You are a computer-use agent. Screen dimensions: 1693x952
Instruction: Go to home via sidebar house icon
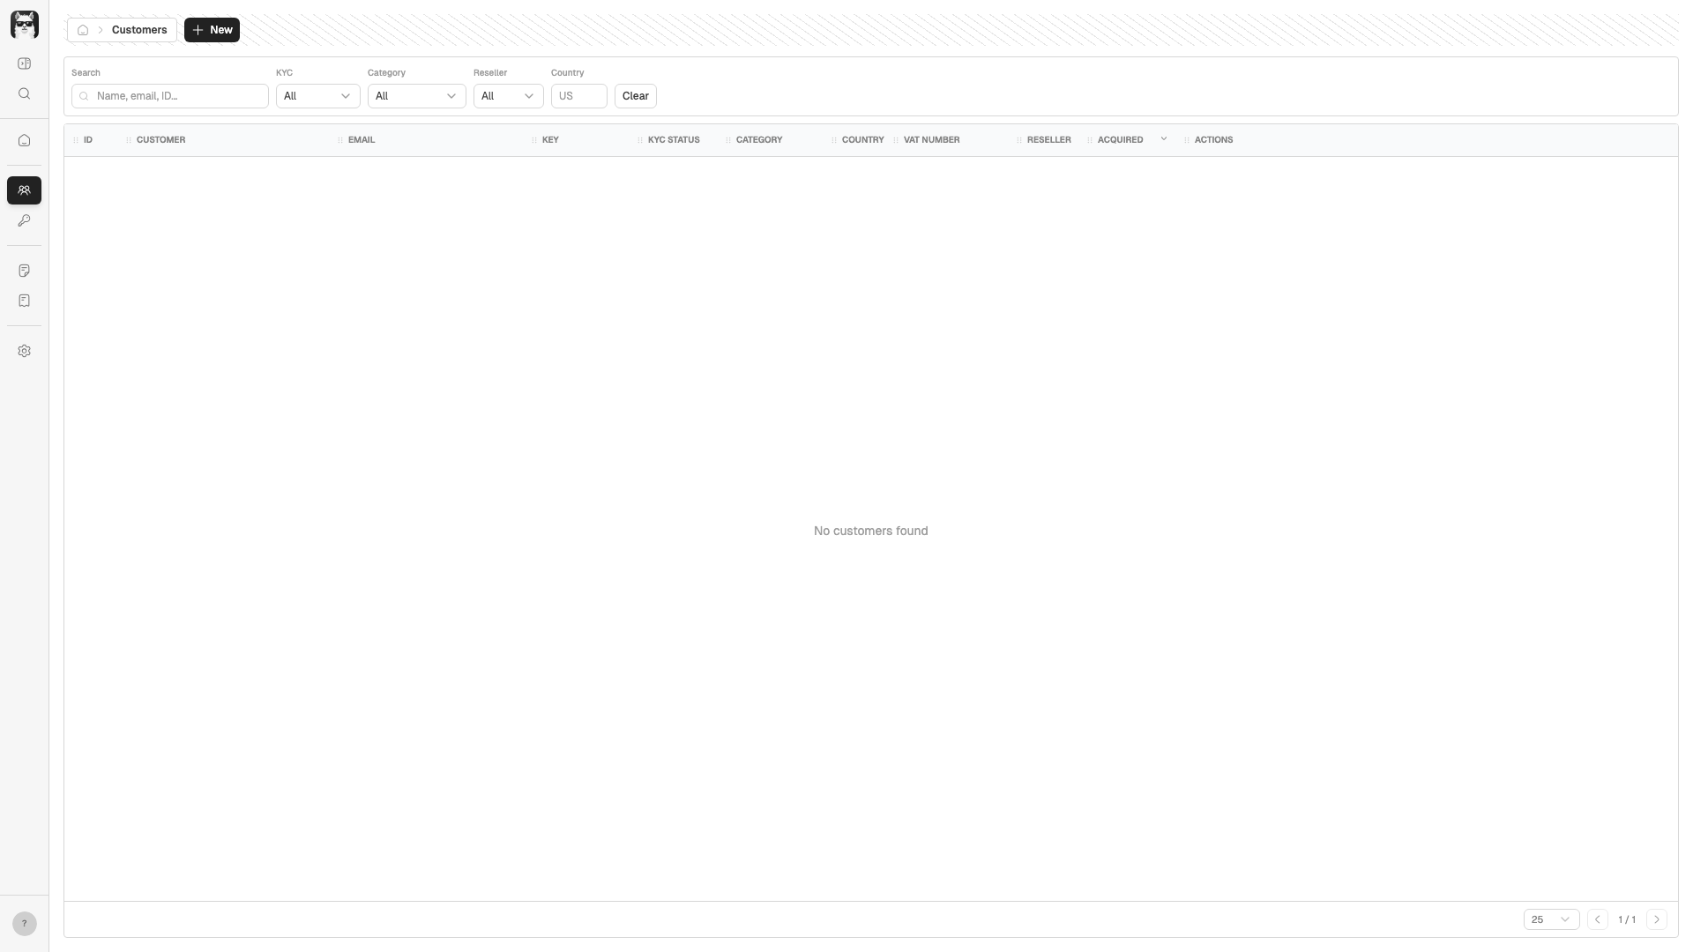(24, 140)
